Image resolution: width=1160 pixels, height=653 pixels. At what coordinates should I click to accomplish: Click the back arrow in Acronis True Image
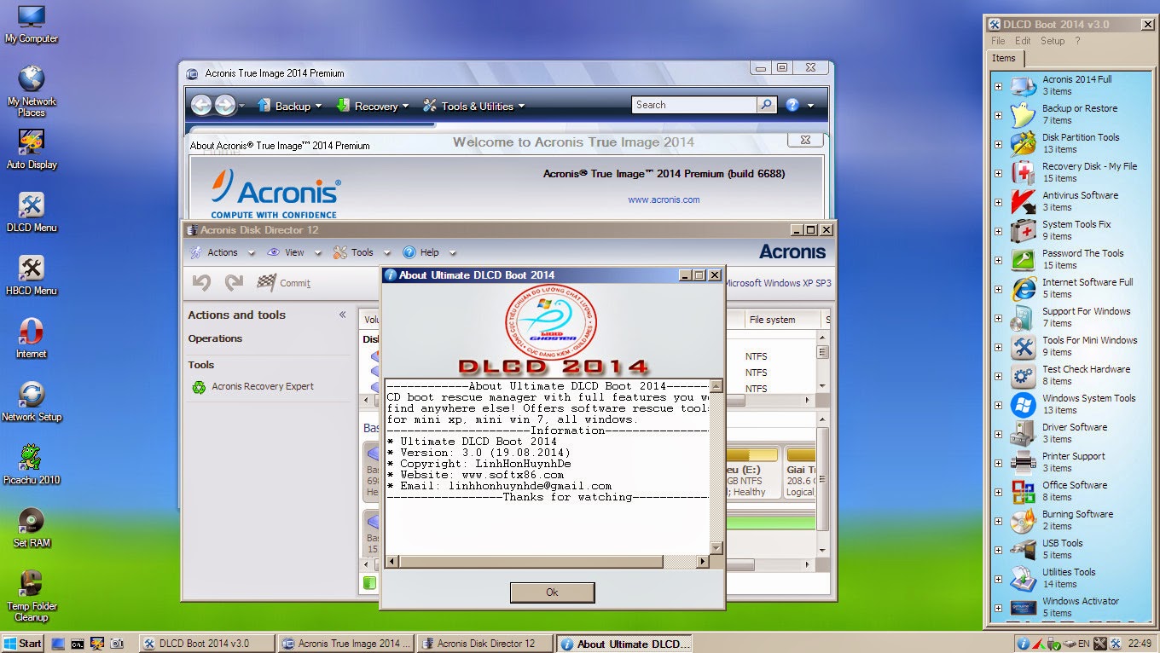[x=200, y=105]
